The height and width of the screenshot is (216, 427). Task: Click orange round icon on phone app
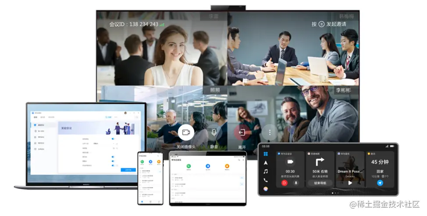pyautogui.click(x=159, y=162)
